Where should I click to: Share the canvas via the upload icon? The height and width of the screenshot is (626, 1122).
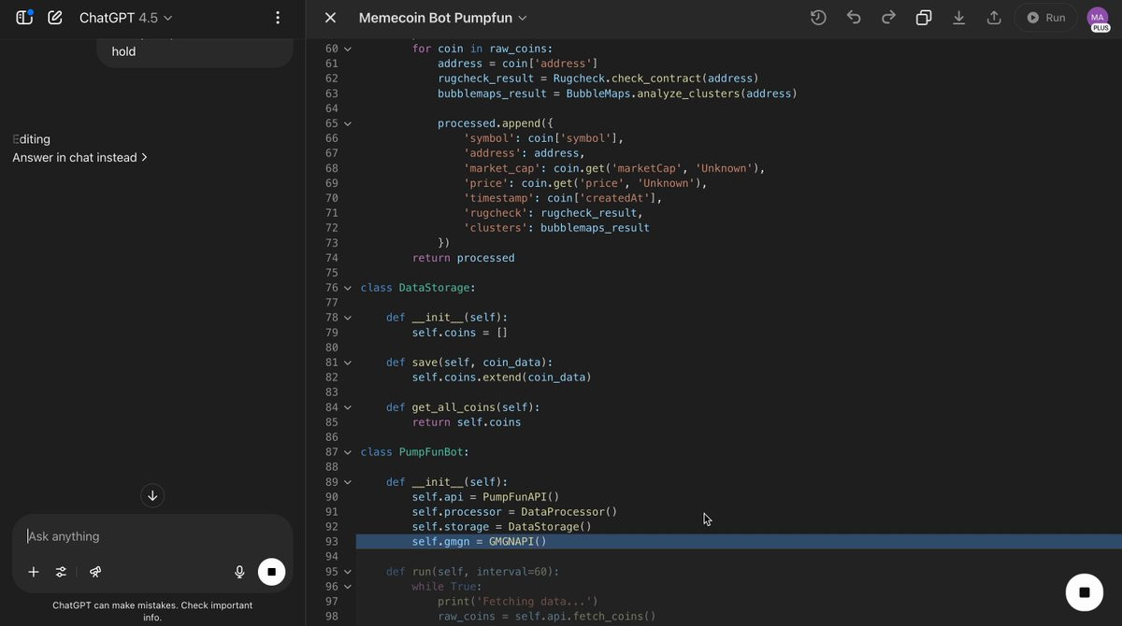(x=994, y=18)
